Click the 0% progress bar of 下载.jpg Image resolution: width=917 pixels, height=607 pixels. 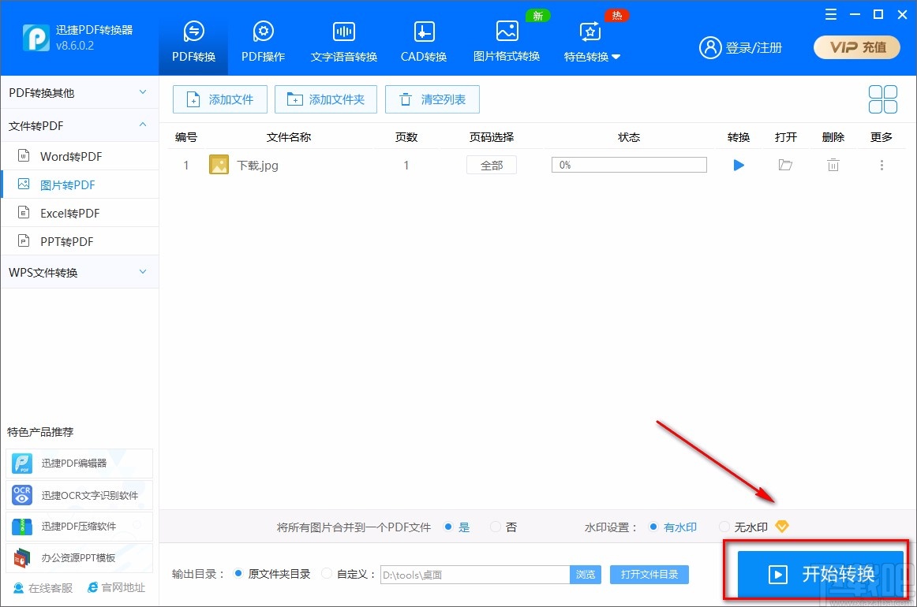click(629, 165)
